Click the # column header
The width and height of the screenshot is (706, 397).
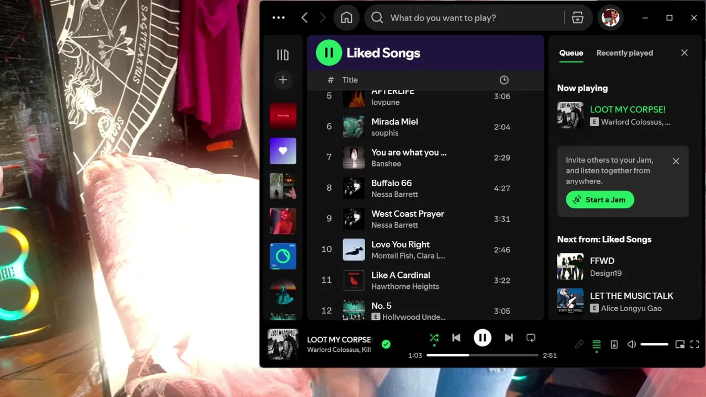click(330, 80)
